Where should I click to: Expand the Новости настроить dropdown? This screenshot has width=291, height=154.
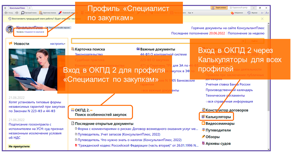(58, 44)
